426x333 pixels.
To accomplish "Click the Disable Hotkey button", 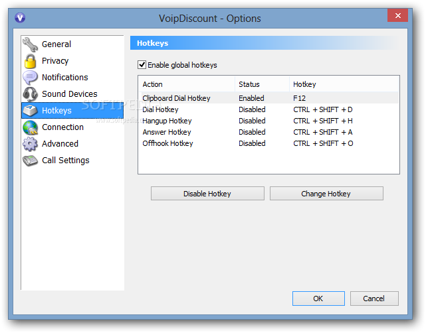I will click(207, 194).
